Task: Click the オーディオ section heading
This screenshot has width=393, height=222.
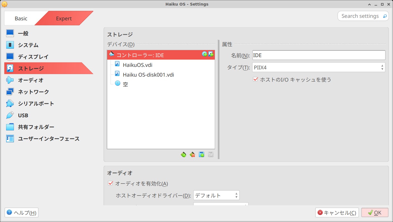Action: click(120, 173)
